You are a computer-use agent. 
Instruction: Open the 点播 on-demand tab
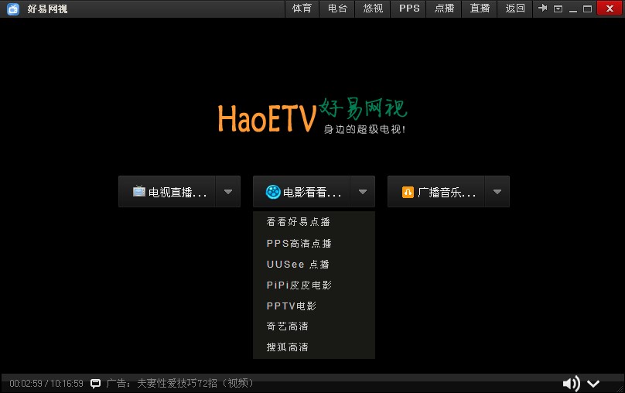click(x=444, y=9)
